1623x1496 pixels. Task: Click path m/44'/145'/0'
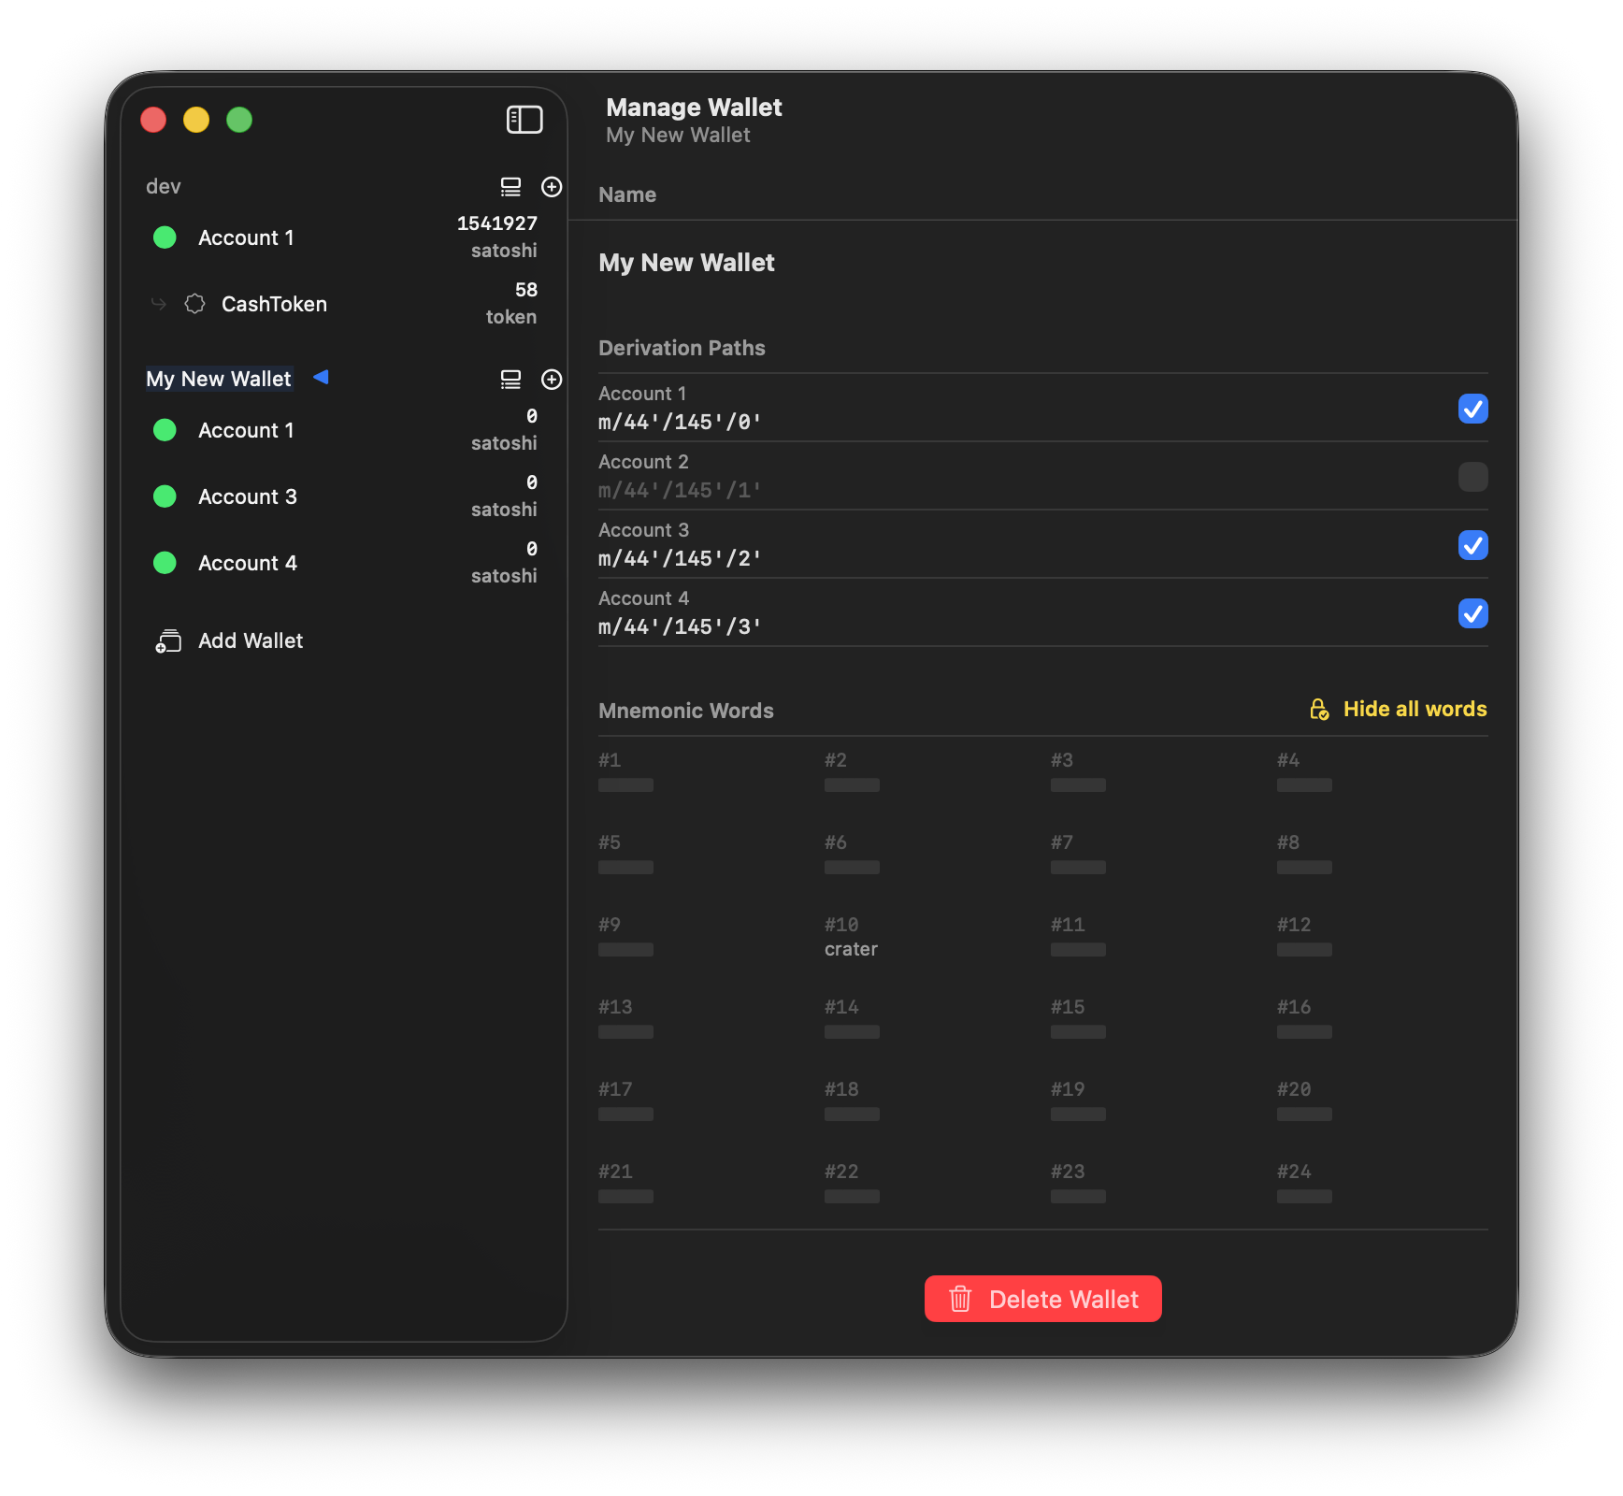(x=680, y=423)
